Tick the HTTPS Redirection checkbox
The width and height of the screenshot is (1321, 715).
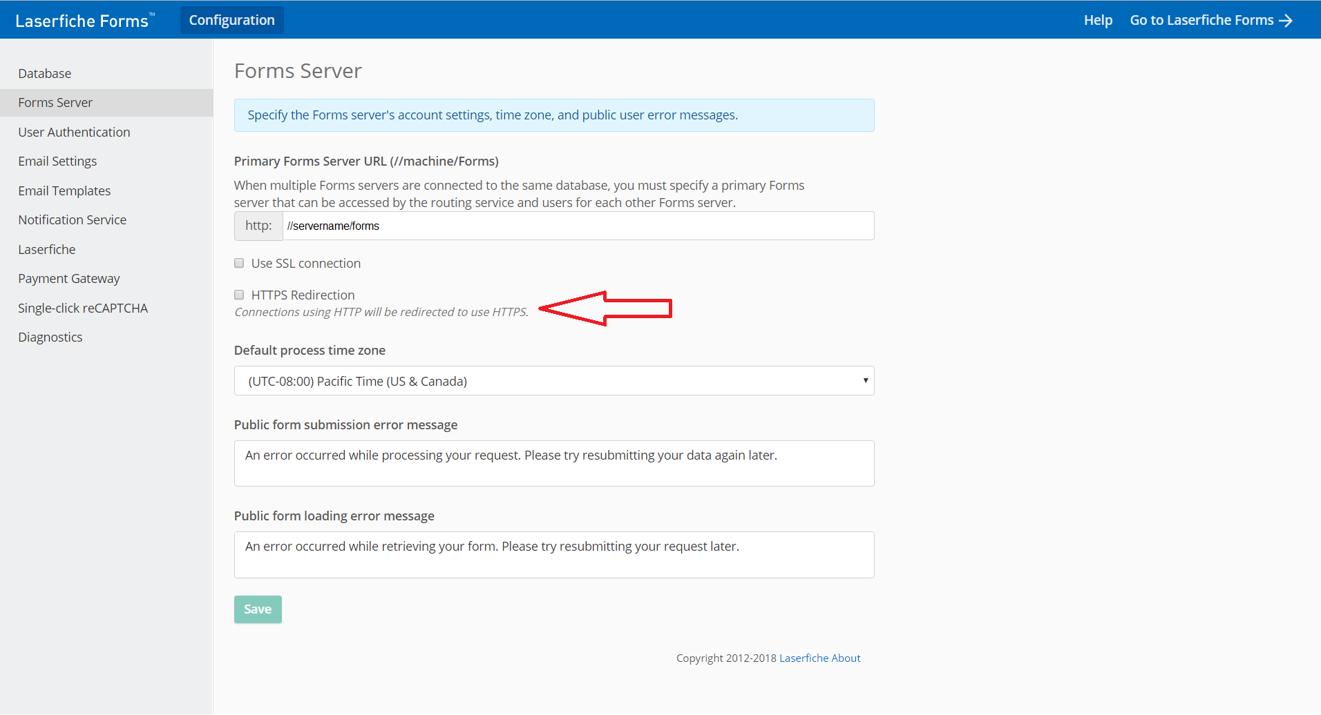[239, 295]
